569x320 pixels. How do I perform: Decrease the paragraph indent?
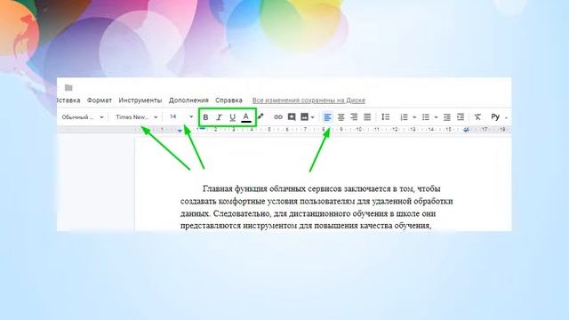click(x=447, y=117)
